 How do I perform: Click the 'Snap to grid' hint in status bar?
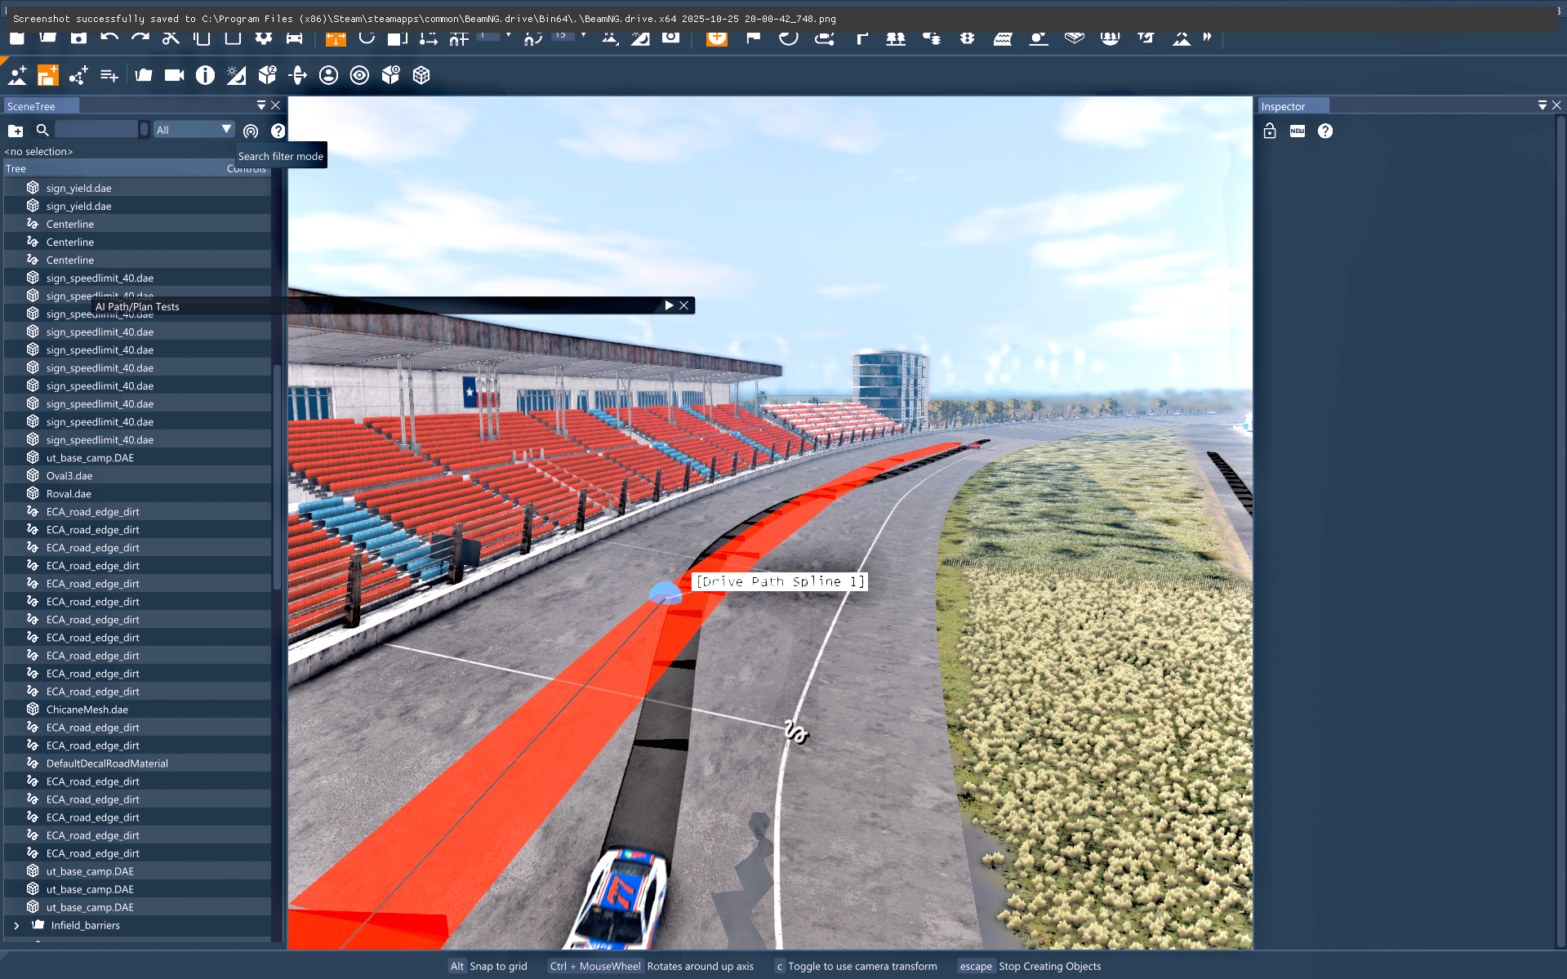pos(498,966)
